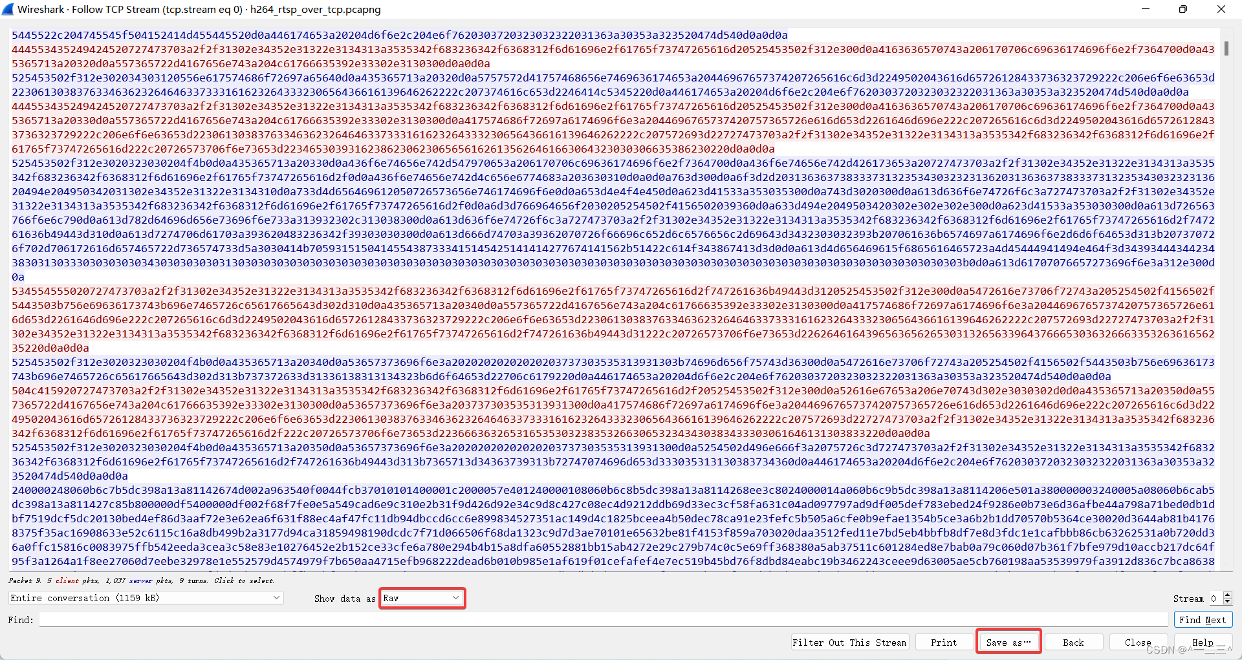
Task: Click the Find Next button
Action: click(1203, 619)
